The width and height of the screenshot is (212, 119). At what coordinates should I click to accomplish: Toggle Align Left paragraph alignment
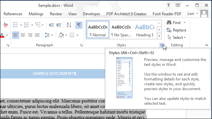(16, 35)
